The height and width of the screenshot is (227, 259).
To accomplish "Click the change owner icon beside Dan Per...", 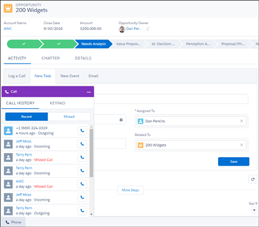I will coord(148,29).
